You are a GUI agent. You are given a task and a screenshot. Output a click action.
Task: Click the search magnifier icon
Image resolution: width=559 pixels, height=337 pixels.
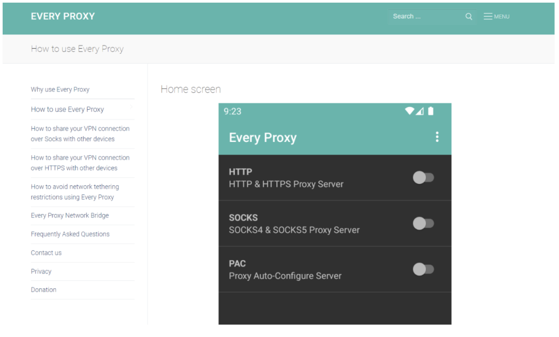468,16
